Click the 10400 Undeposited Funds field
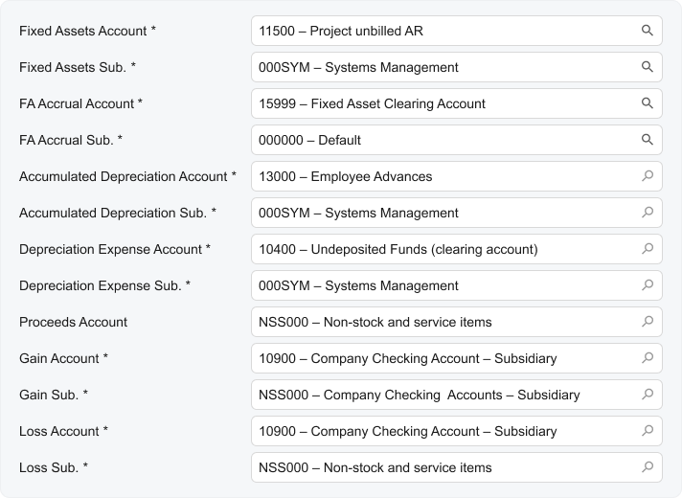This screenshot has width=682, height=498. pos(441,249)
